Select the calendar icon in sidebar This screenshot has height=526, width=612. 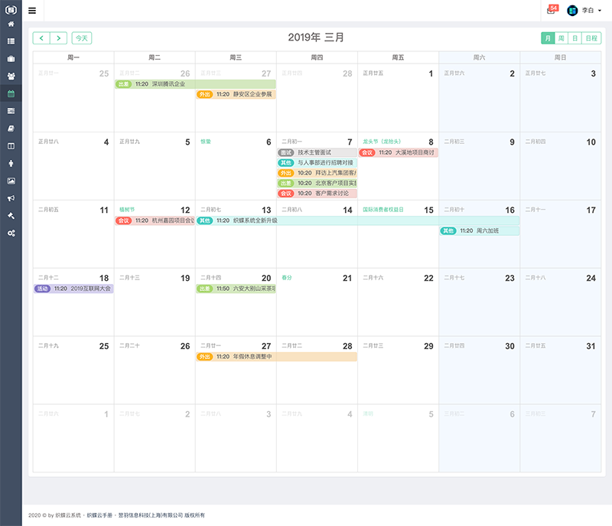click(x=11, y=93)
